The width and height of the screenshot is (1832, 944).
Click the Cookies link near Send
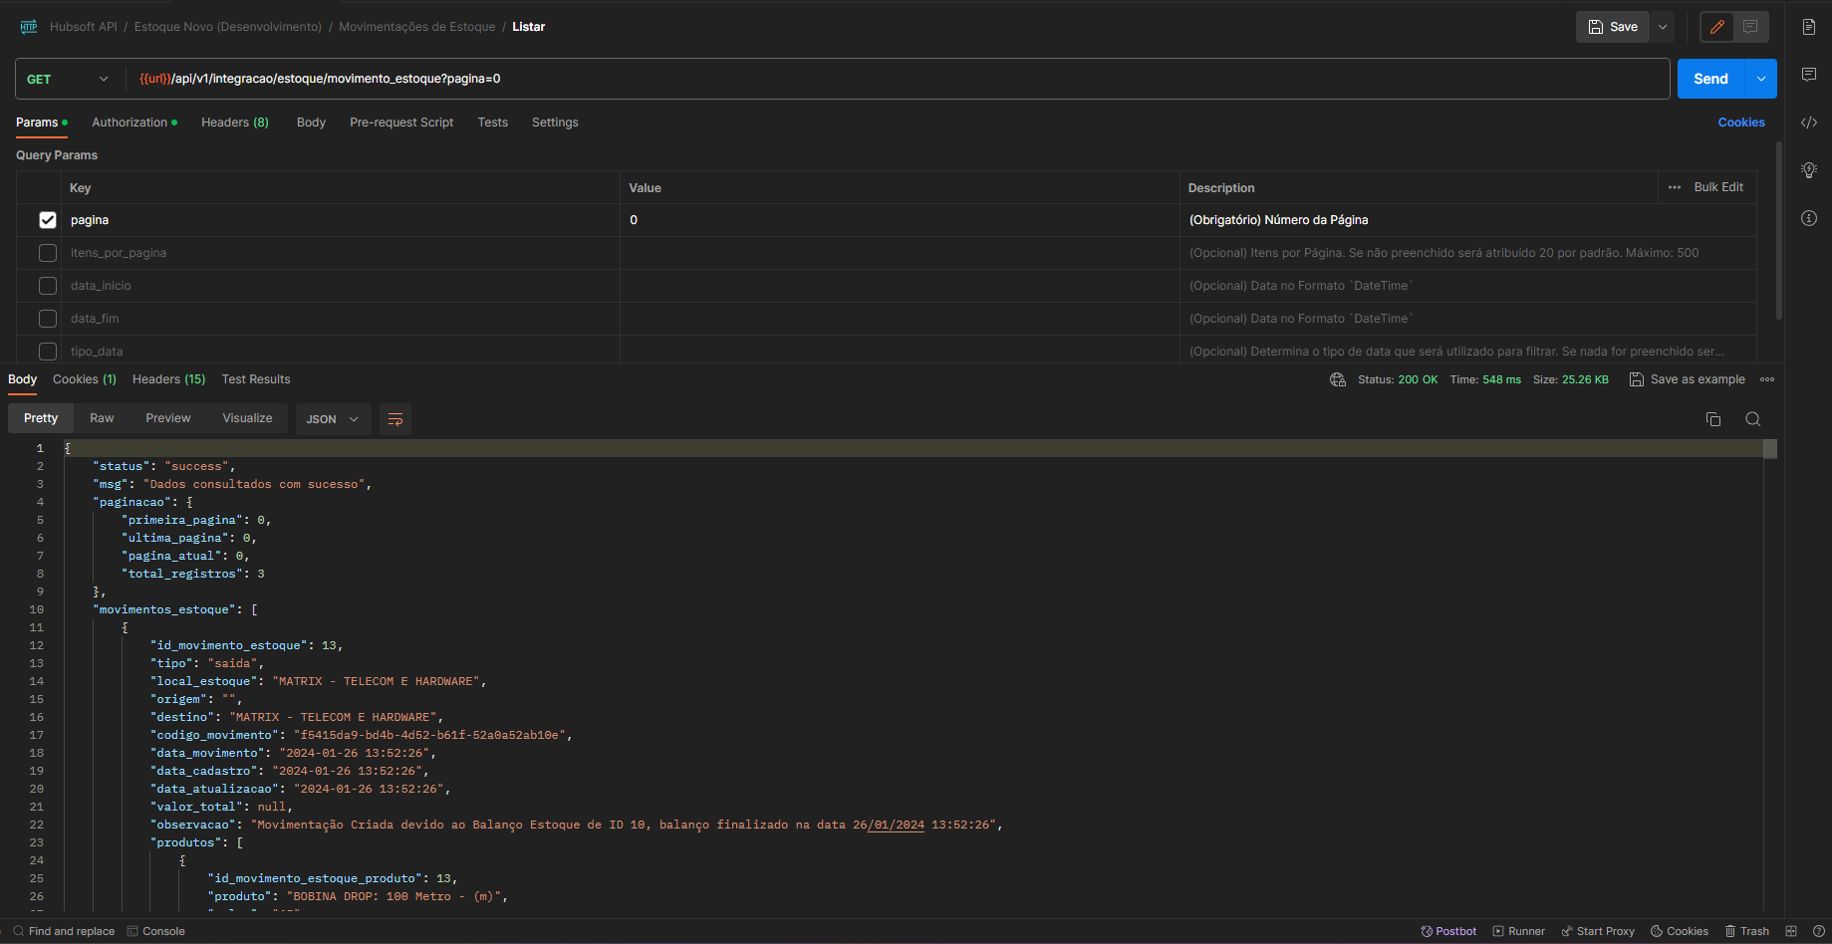[x=1741, y=122]
